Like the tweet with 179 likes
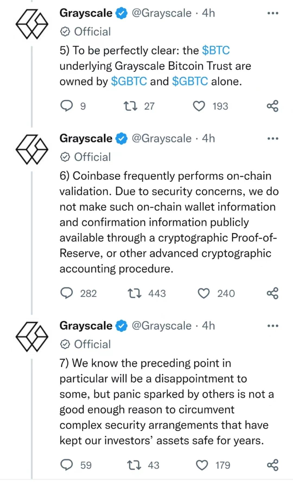This screenshot has height=482, width=293. [x=202, y=465]
